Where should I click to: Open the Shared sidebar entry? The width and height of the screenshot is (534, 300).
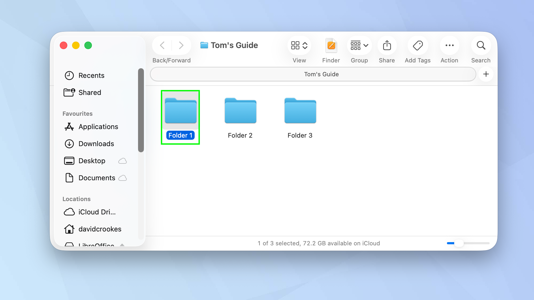pos(90,93)
